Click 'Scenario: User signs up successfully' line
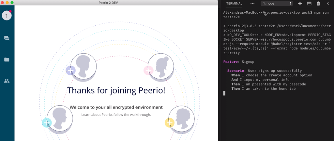The height and width of the screenshot is (141, 334). click(x=264, y=71)
